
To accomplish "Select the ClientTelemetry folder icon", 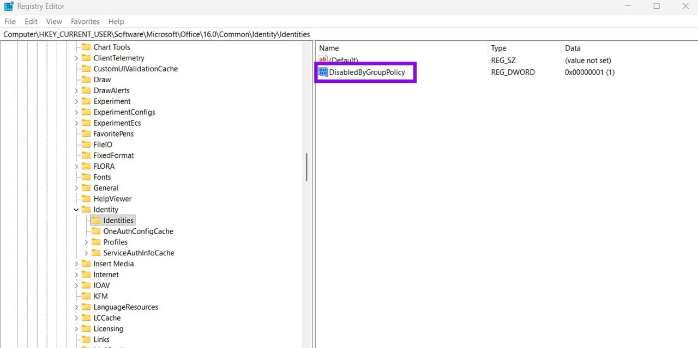I will pos(86,58).
